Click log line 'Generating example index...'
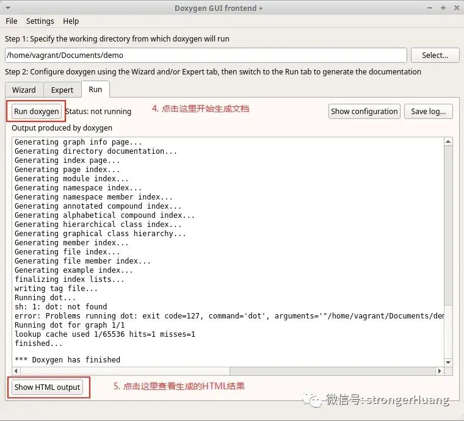This screenshot has height=421, width=464. click(74, 270)
